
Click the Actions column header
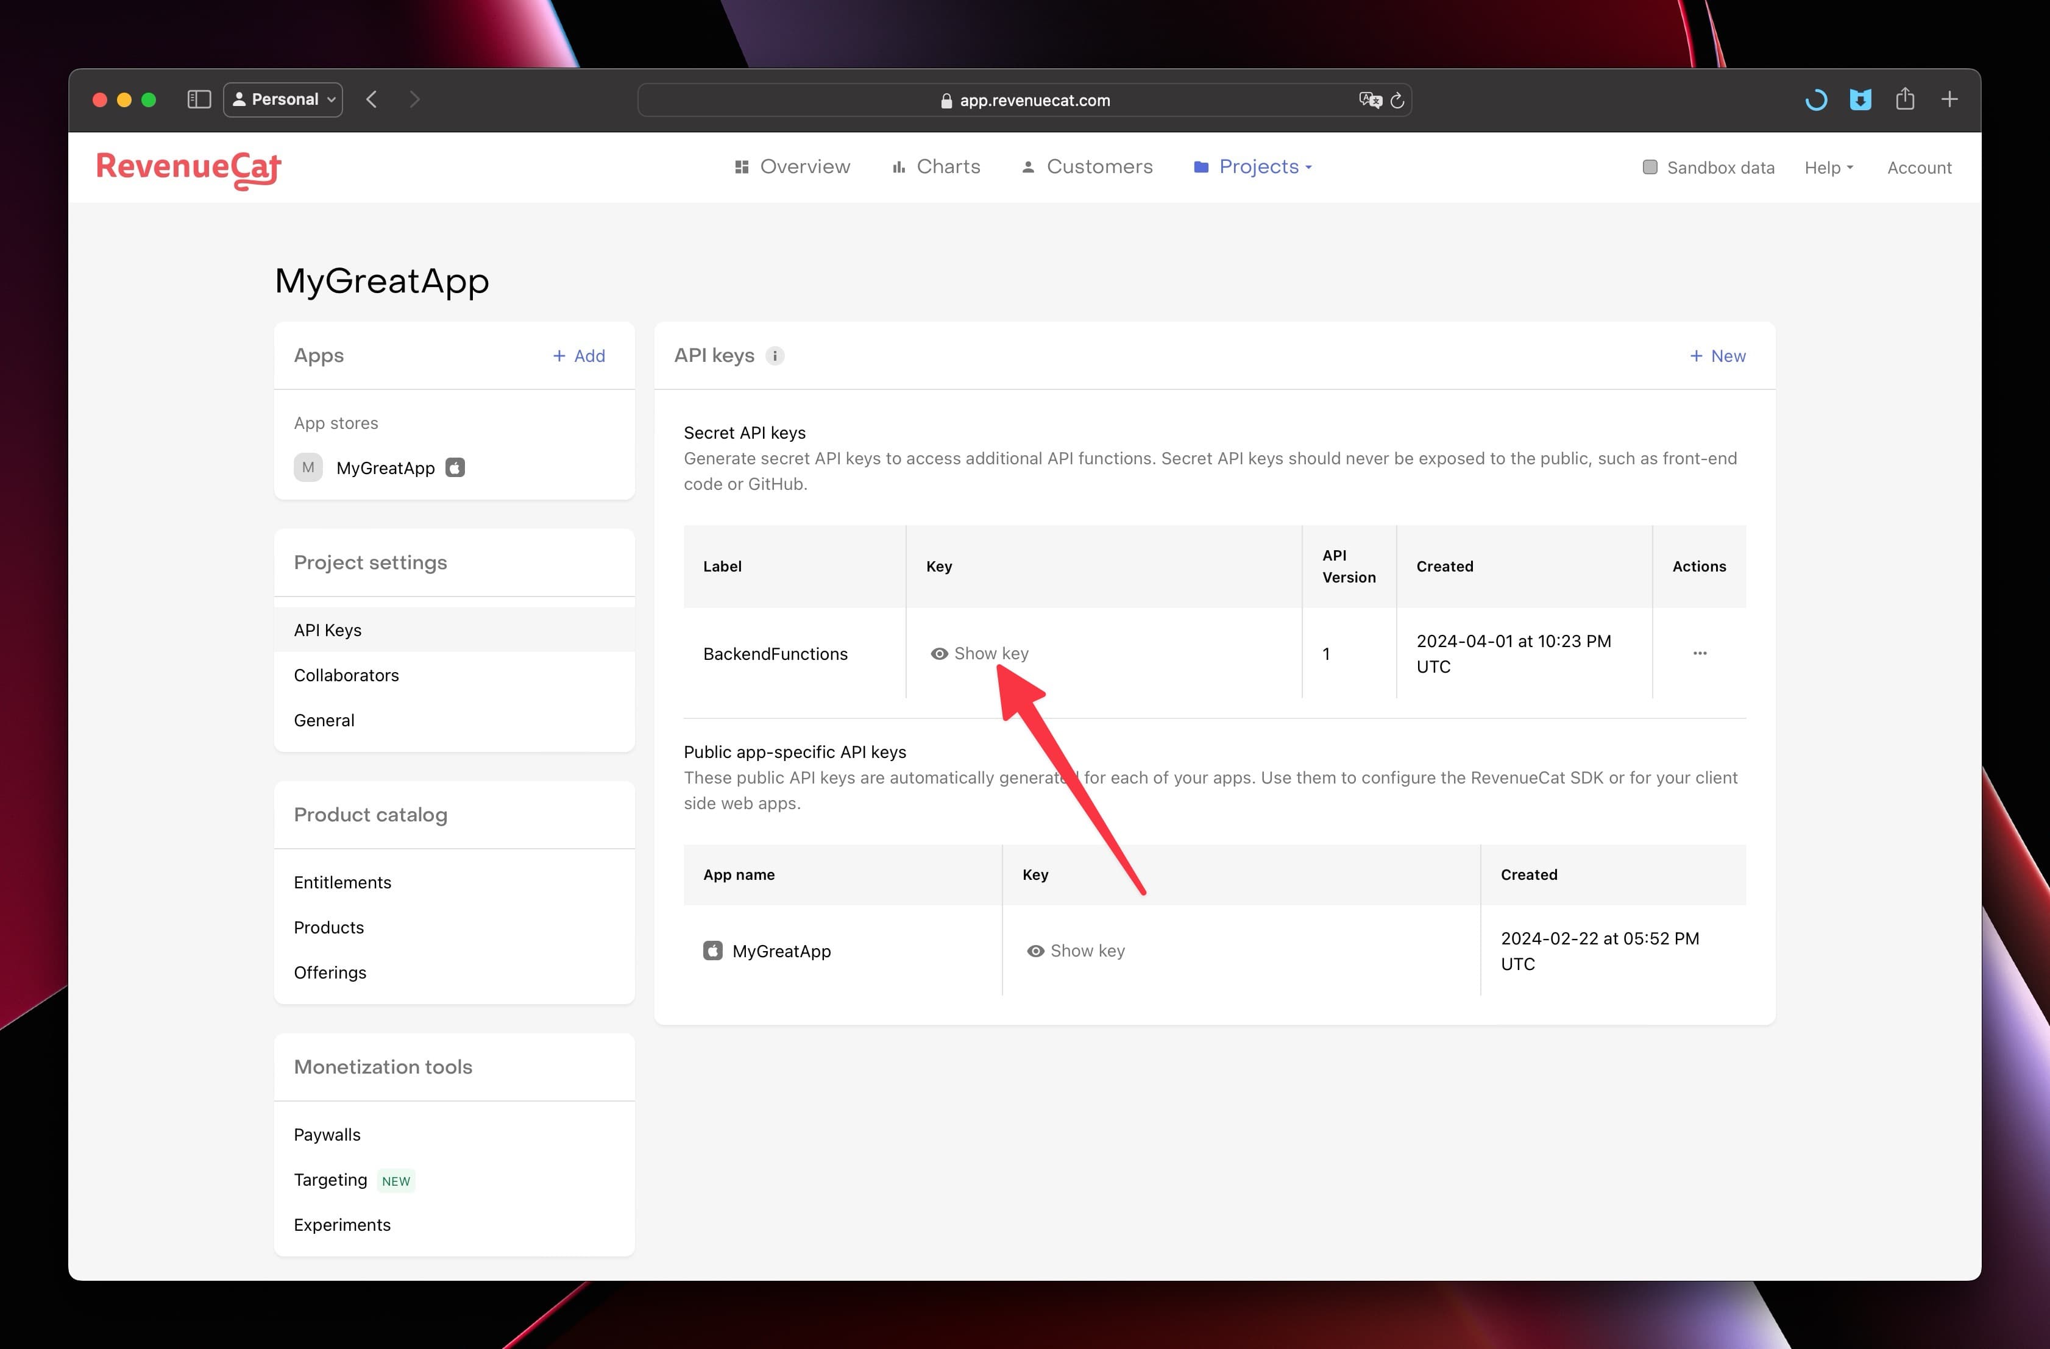point(1698,566)
